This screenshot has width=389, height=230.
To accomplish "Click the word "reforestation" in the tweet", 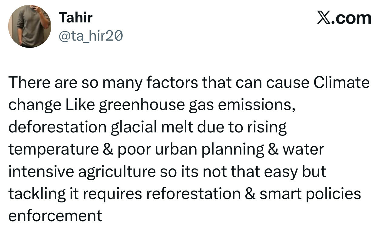I will pos(193,194).
